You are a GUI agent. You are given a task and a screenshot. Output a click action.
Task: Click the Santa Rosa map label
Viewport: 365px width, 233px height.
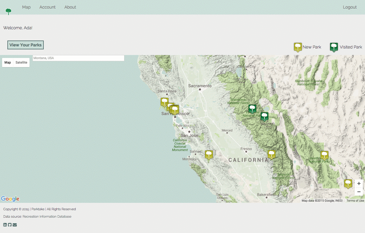[x=167, y=91]
